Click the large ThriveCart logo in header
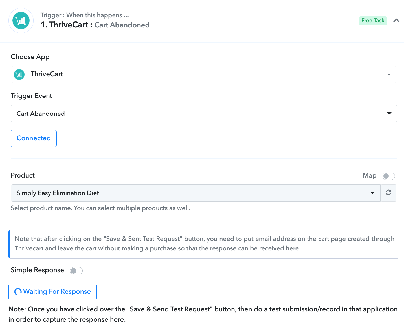The width and height of the screenshot is (404, 327). (x=21, y=21)
